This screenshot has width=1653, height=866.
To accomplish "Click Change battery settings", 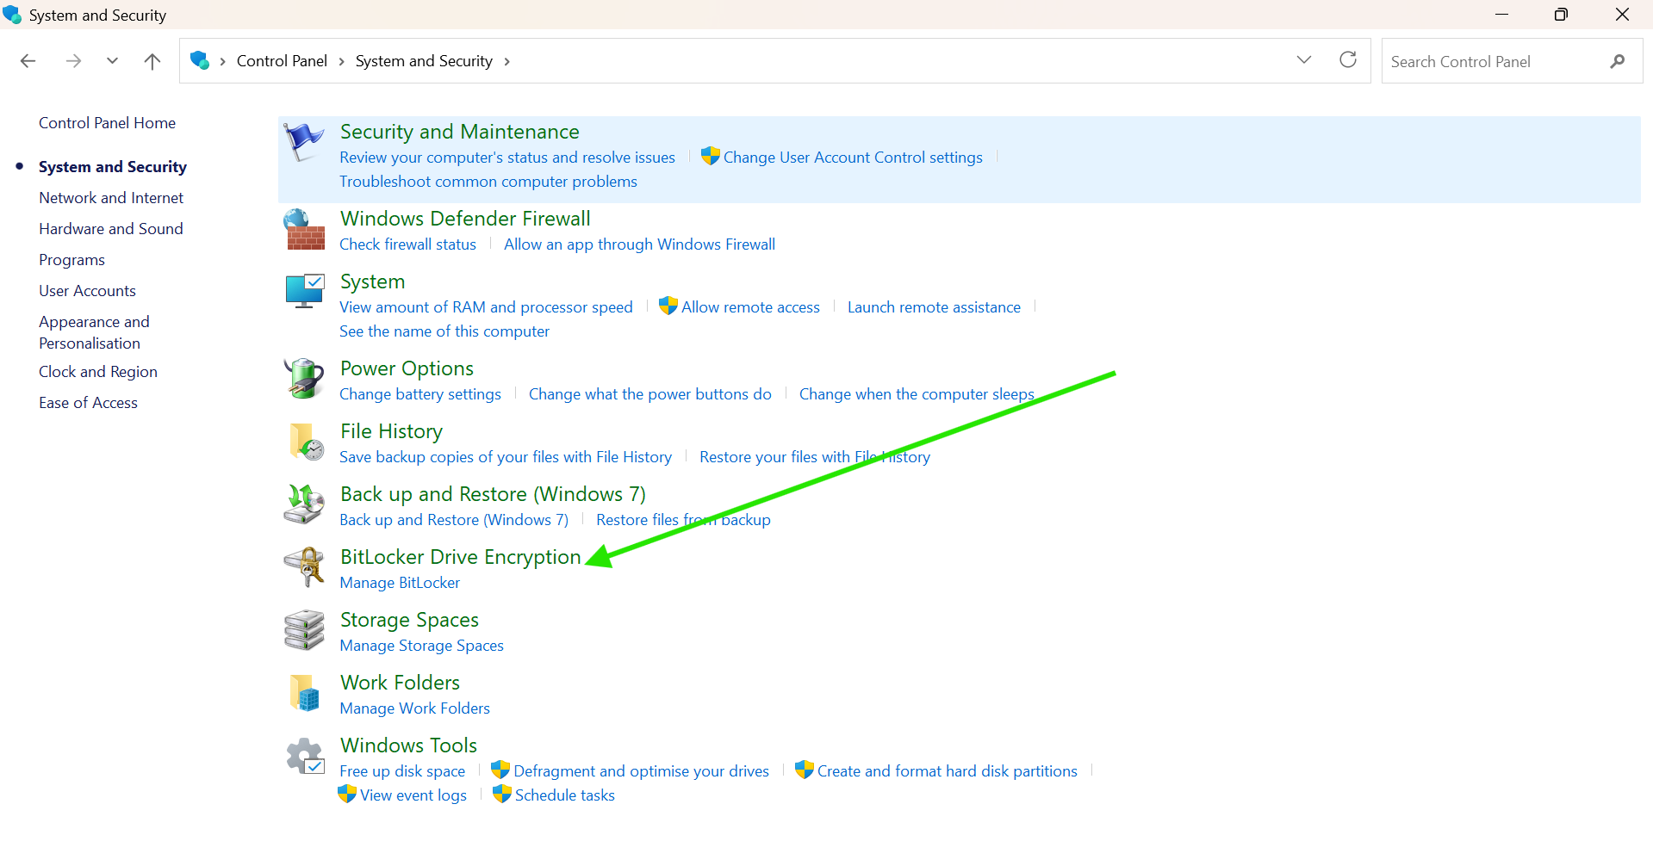I will 420,394.
